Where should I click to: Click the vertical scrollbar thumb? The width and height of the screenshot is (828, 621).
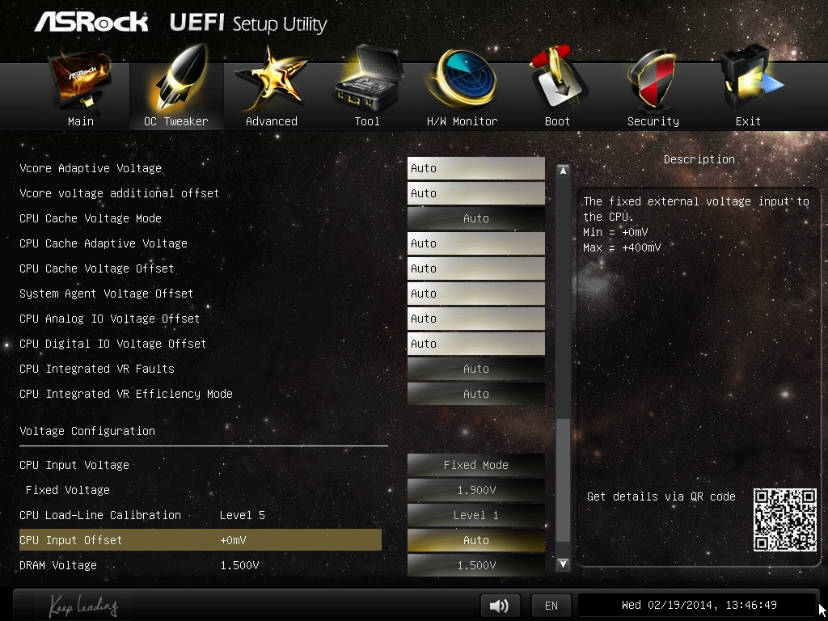point(563,480)
